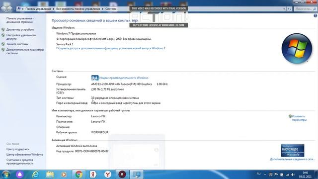
Task: Launch Alice assistant from taskbar
Action: (20, 175)
